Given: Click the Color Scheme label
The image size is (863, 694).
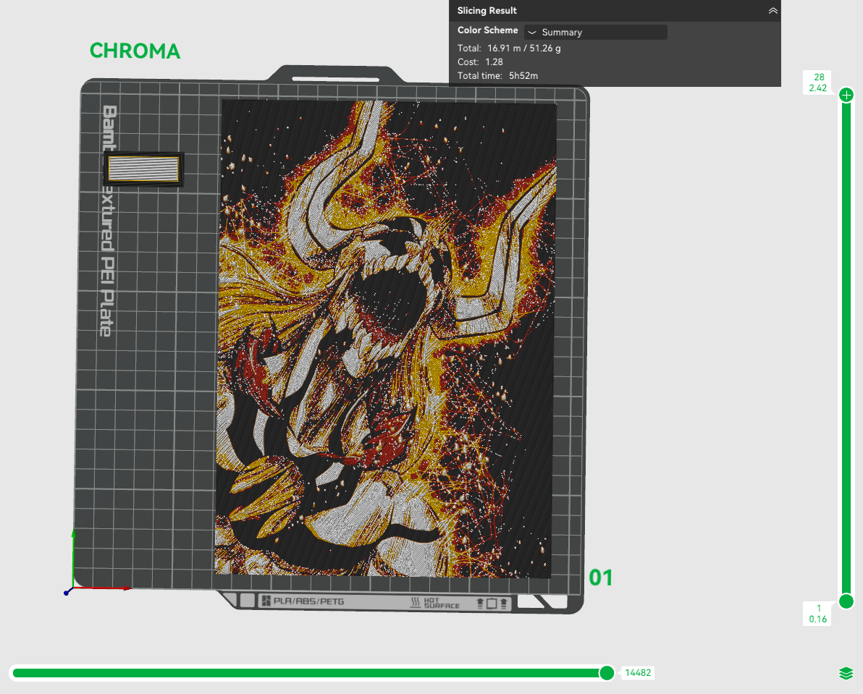Looking at the screenshot, I should click(488, 30).
